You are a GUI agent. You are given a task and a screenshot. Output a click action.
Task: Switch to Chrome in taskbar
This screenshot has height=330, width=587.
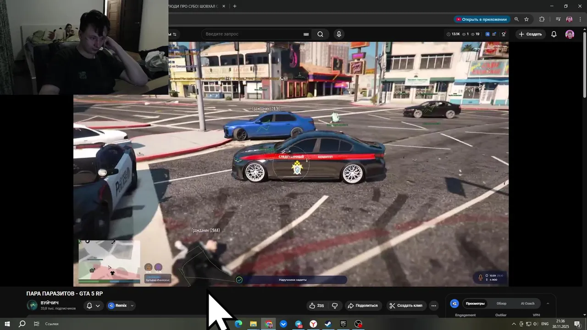tap(269, 324)
